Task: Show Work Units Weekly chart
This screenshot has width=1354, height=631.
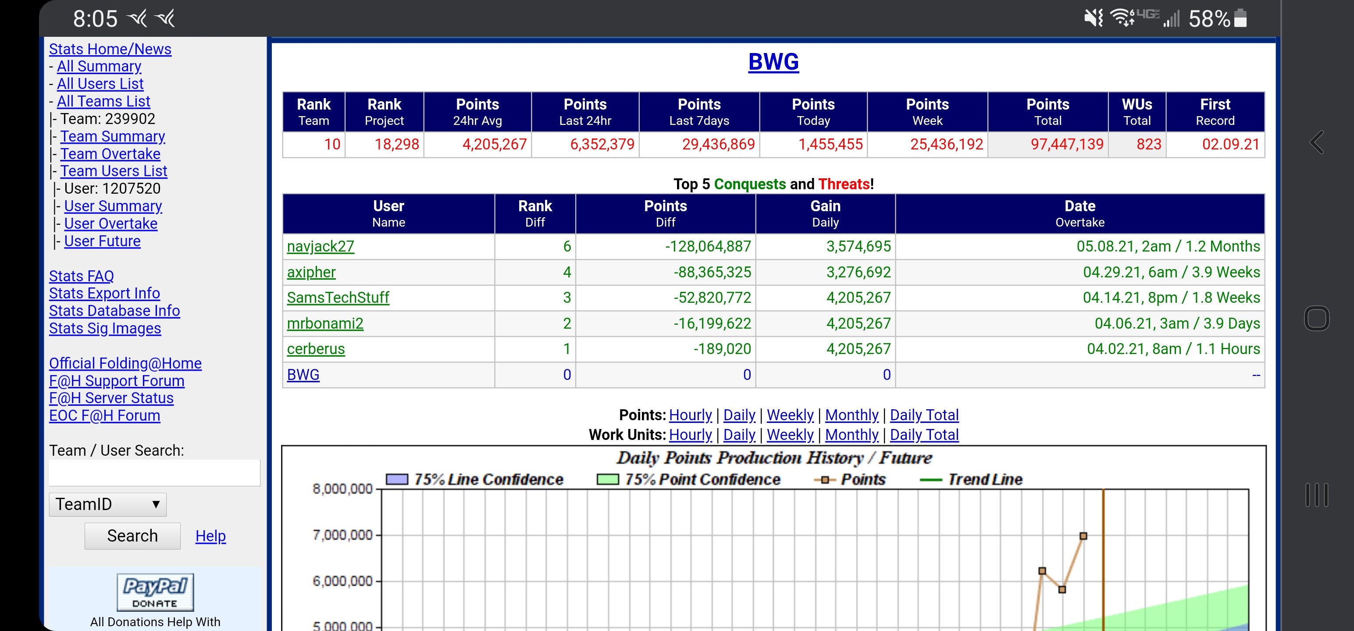Action: 791,435
